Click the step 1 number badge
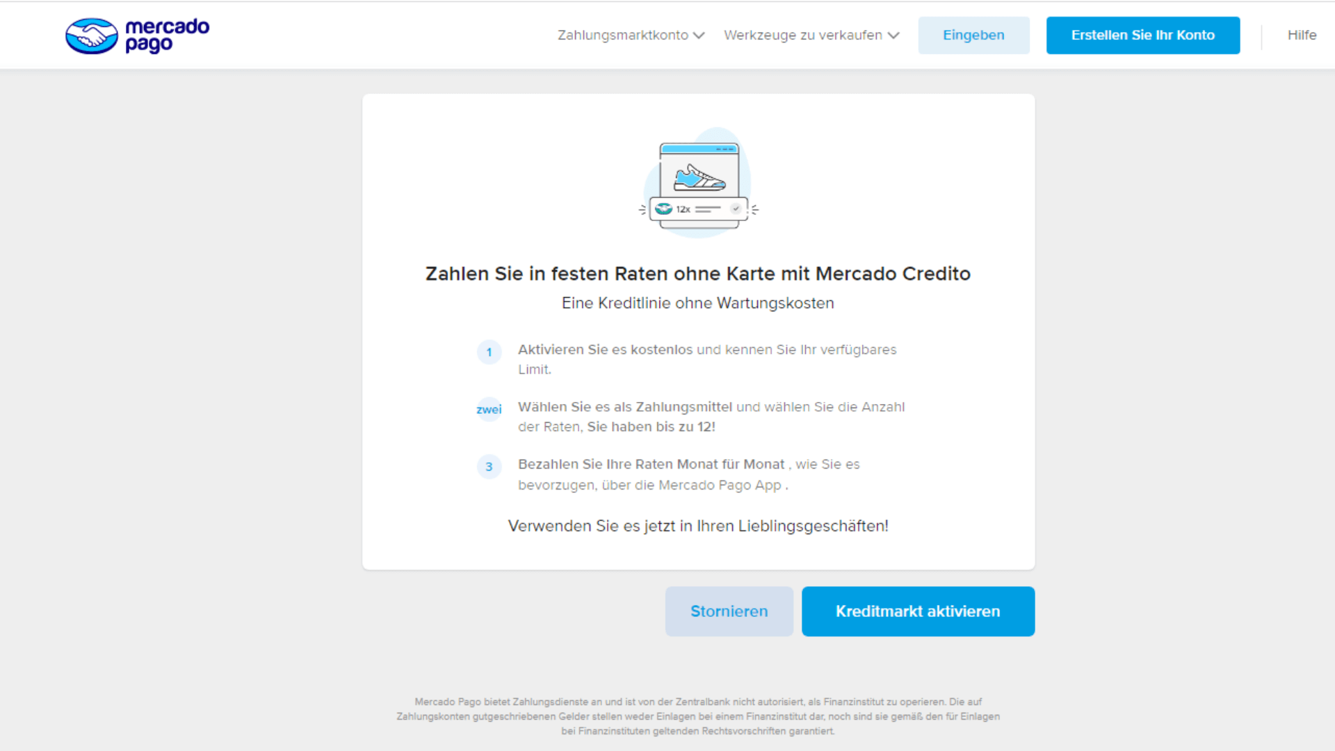The height and width of the screenshot is (751, 1335). pyautogui.click(x=489, y=352)
